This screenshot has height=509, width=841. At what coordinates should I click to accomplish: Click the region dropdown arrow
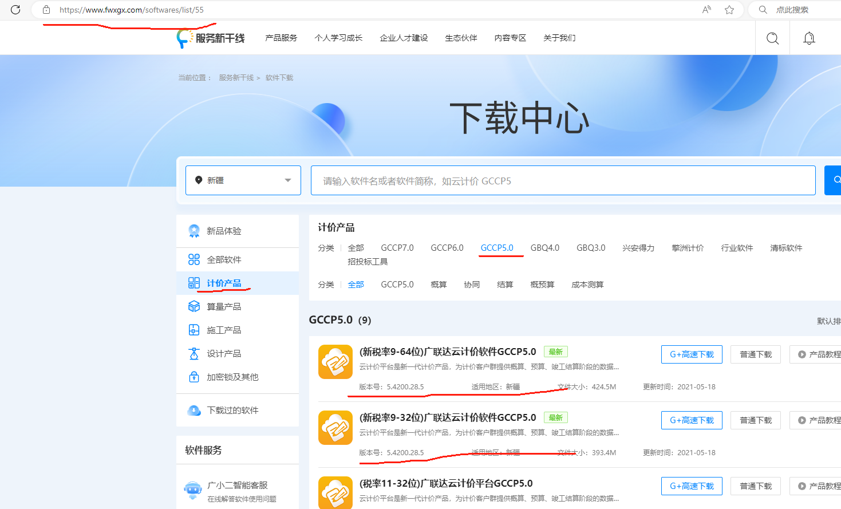pyautogui.click(x=288, y=180)
